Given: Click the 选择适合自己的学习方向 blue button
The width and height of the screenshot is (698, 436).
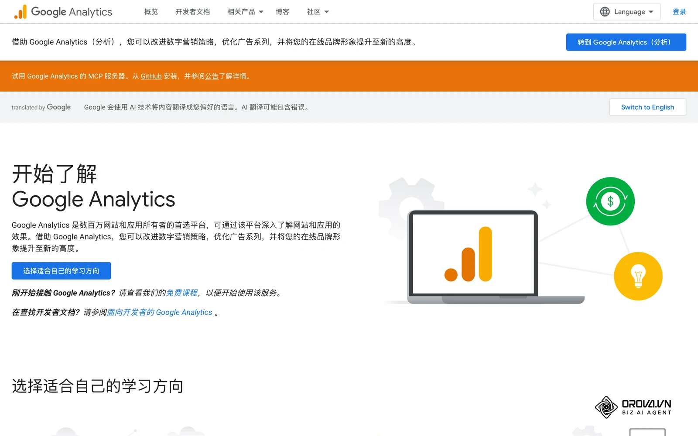Looking at the screenshot, I should (x=61, y=271).
